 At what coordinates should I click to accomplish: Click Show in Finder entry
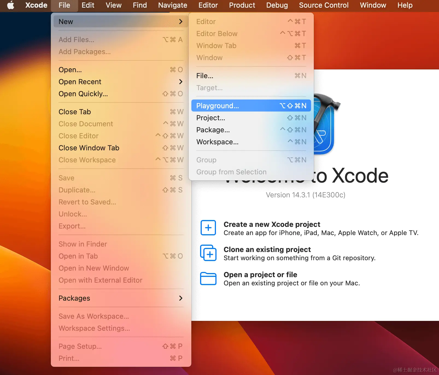coord(121,244)
